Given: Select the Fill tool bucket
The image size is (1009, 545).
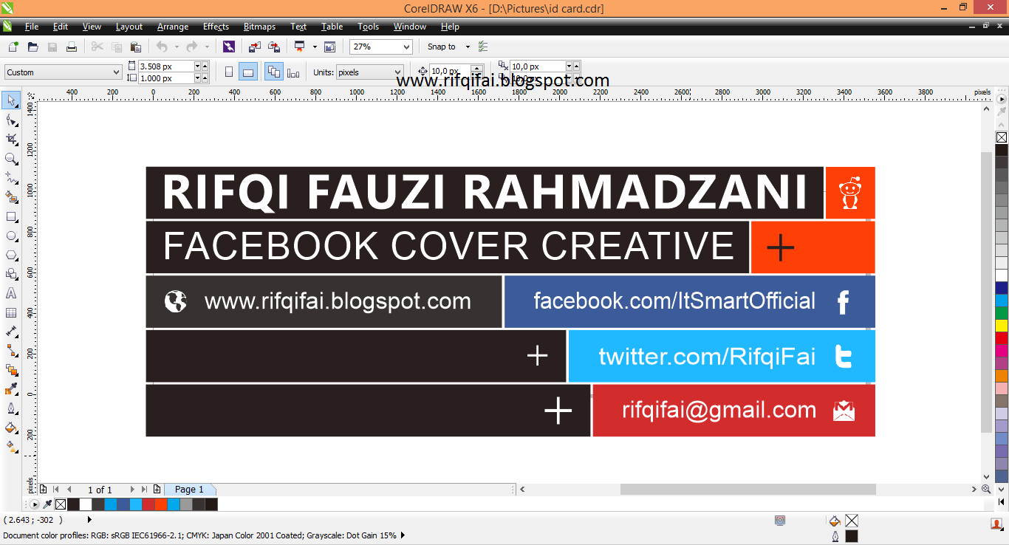Looking at the screenshot, I should pos(11,428).
